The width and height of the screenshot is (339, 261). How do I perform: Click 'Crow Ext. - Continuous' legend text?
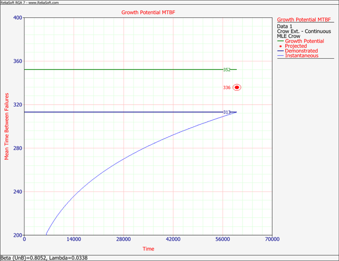[304, 31]
